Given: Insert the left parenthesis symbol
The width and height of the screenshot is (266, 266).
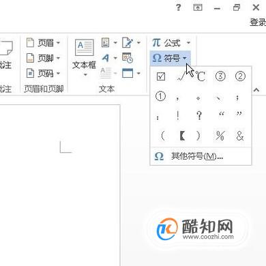Looking at the screenshot, I should tap(162, 136).
